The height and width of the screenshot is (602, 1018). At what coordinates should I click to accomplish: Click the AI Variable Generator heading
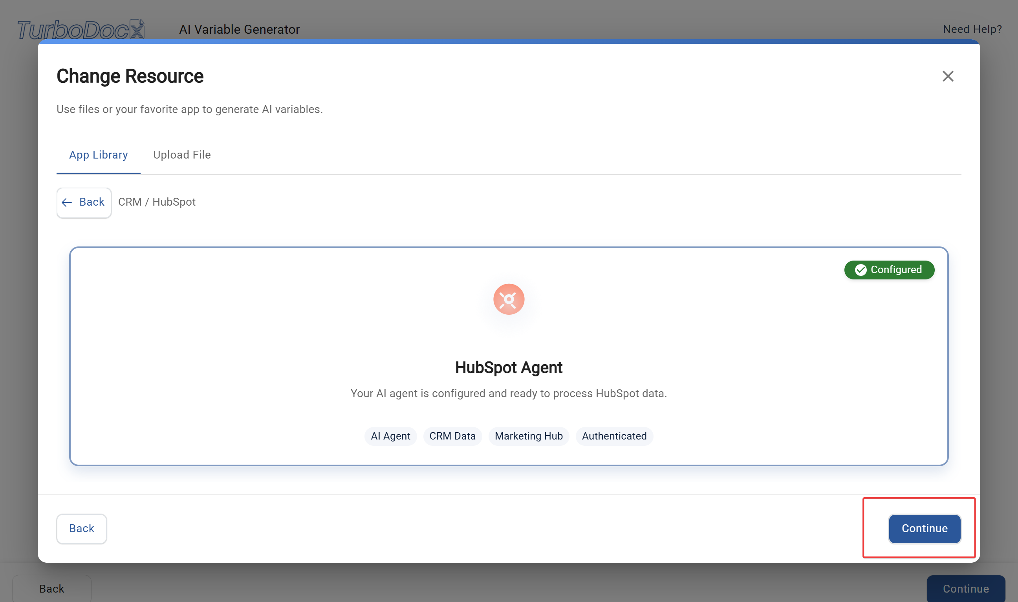point(240,29)
